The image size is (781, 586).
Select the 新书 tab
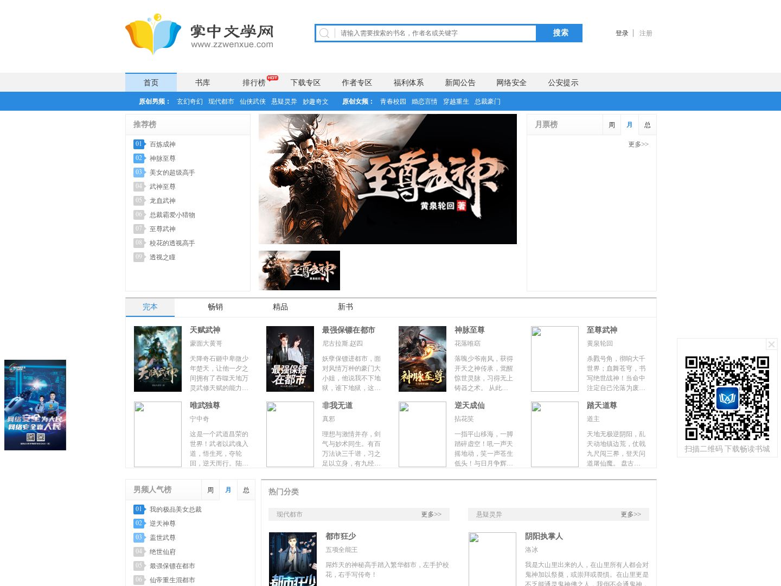pos(345,307)
